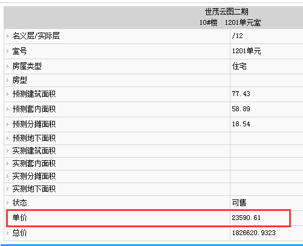Click the 单价 value 23590.61

[246, 218]
